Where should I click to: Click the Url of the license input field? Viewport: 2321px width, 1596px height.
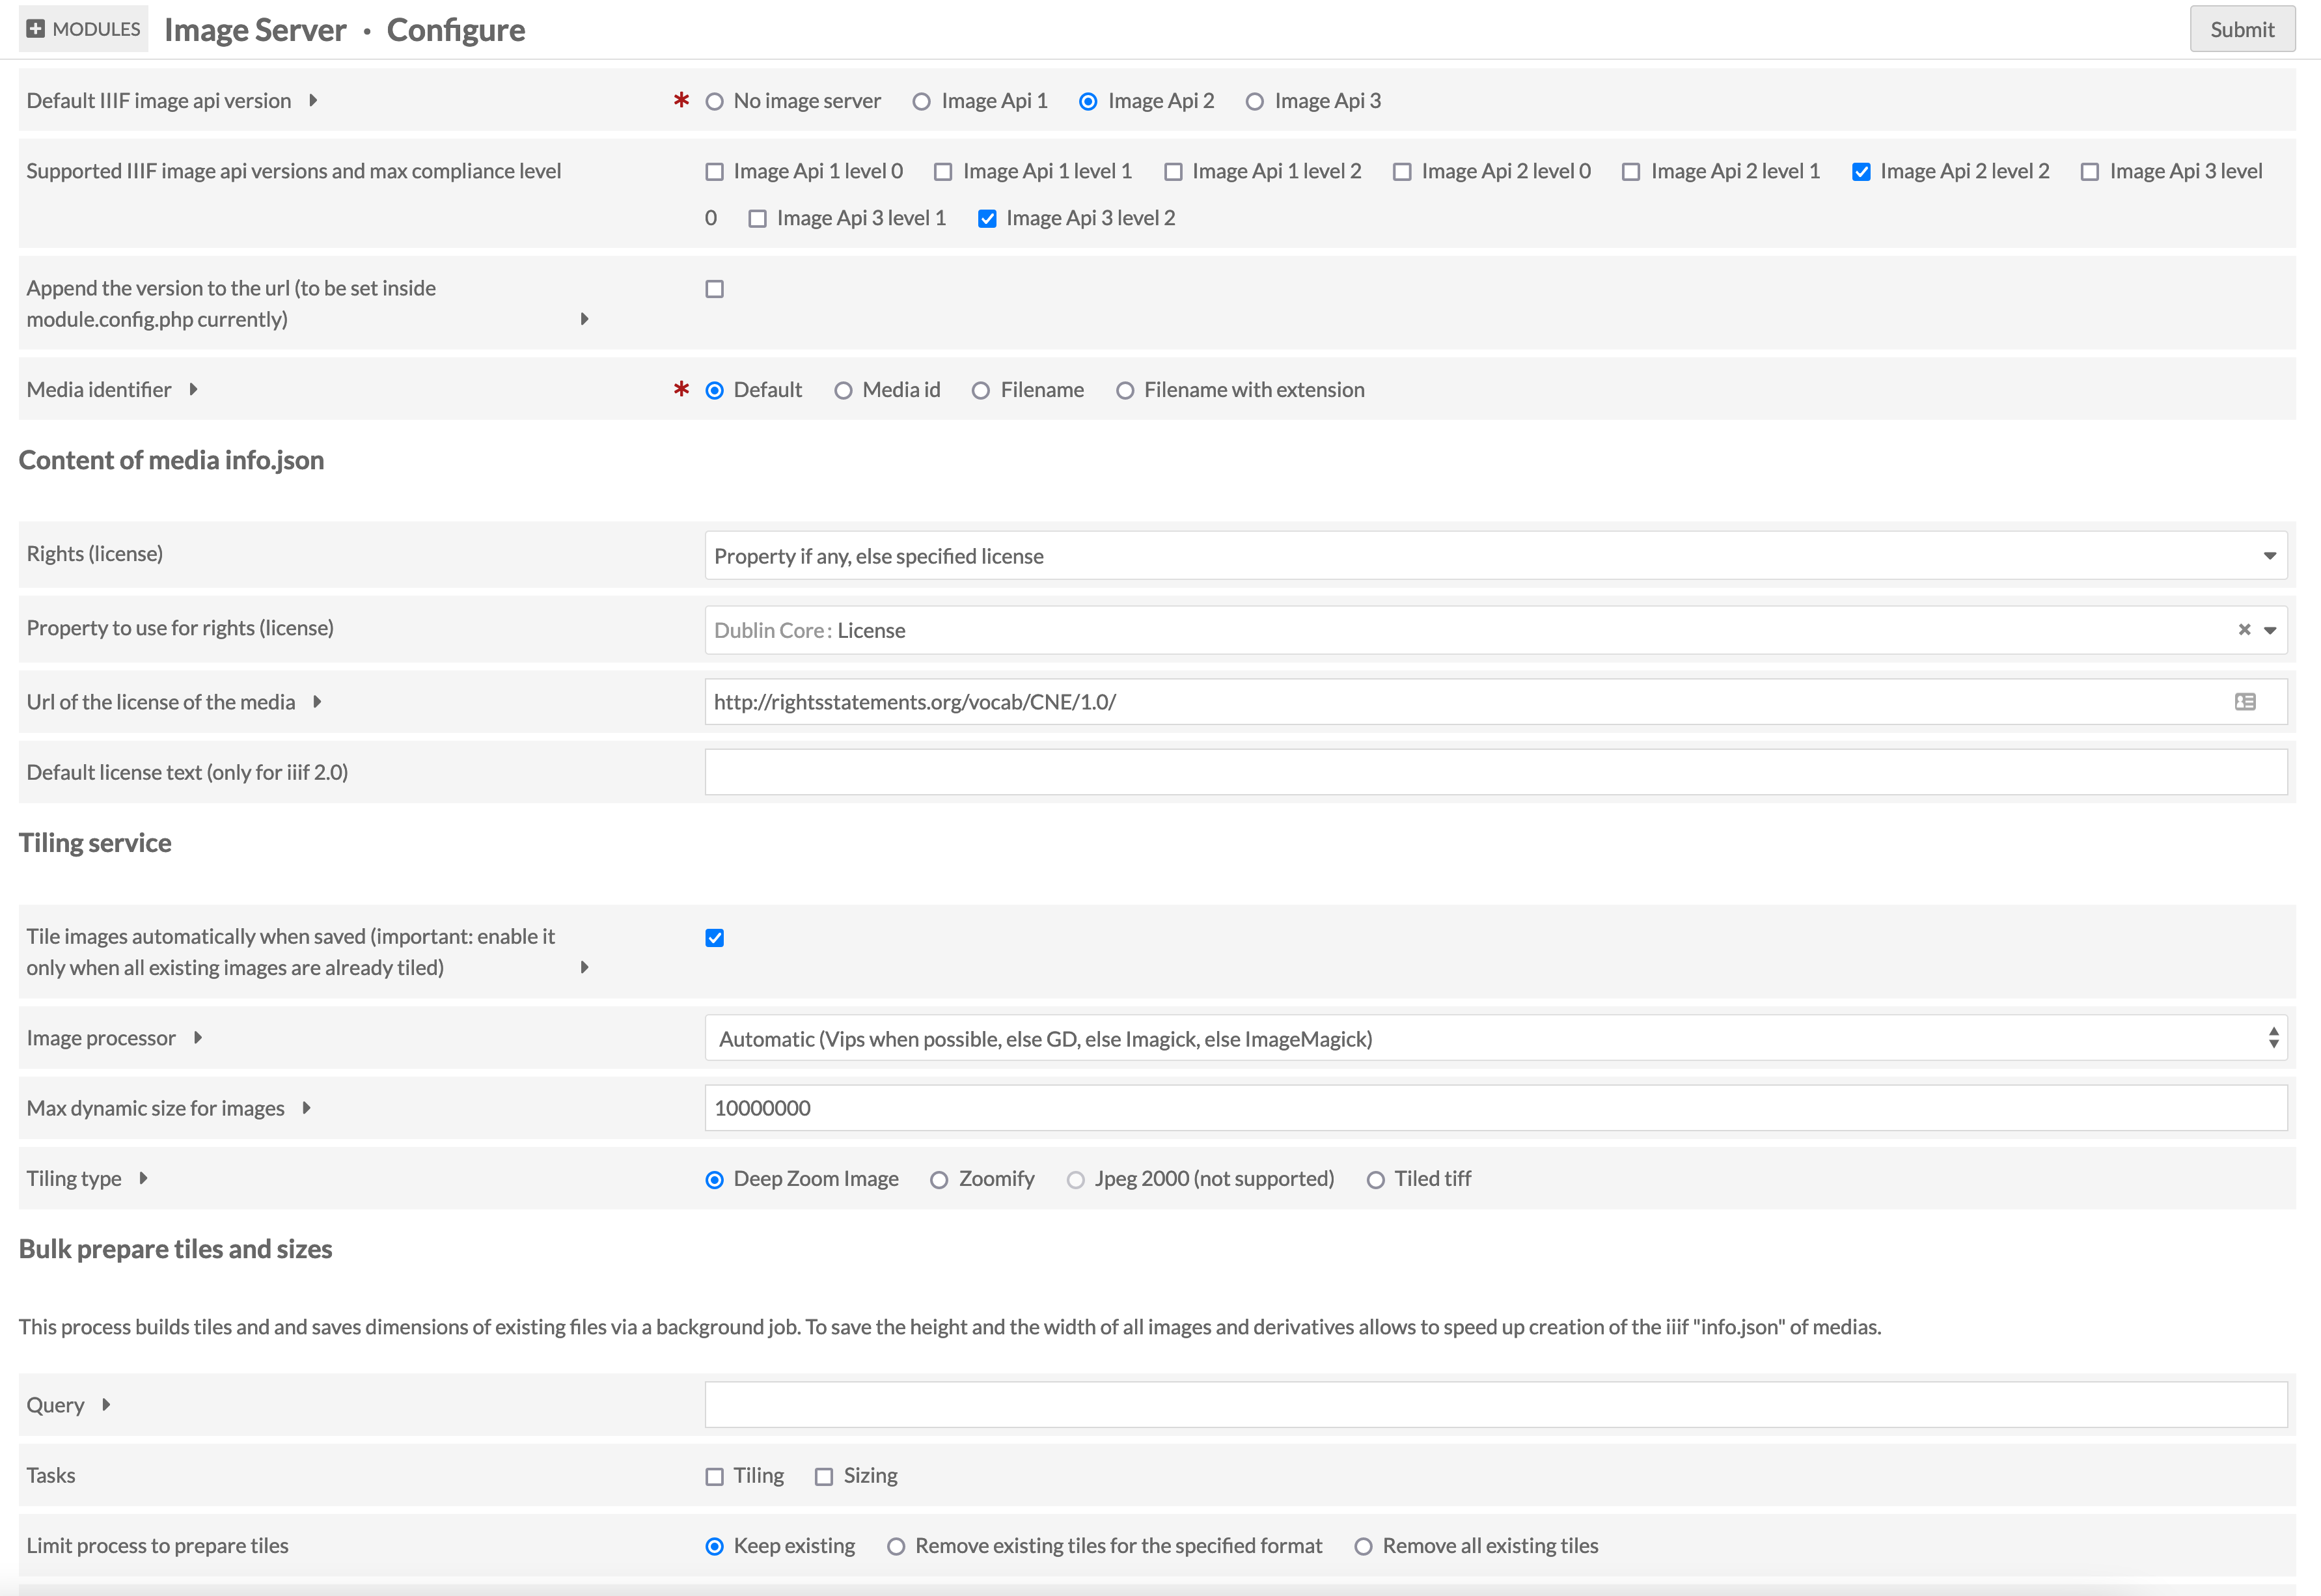pyautogui.click(x=1496, y=702)
